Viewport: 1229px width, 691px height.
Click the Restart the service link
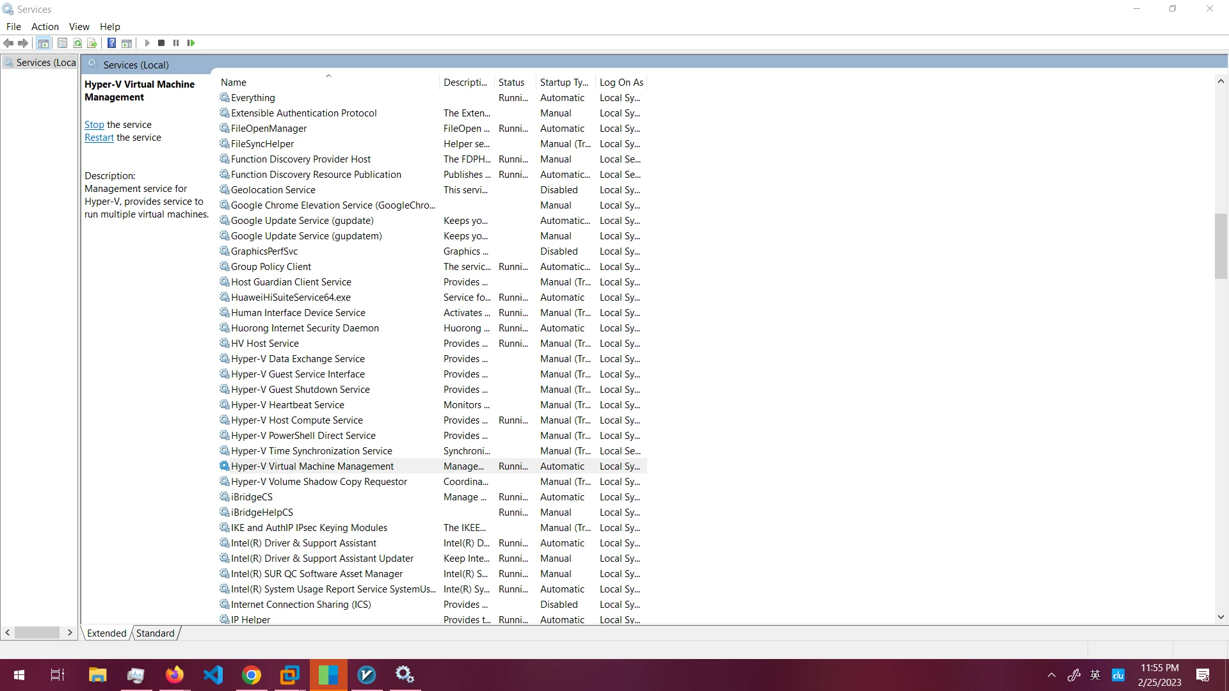(x=99, y=138)
